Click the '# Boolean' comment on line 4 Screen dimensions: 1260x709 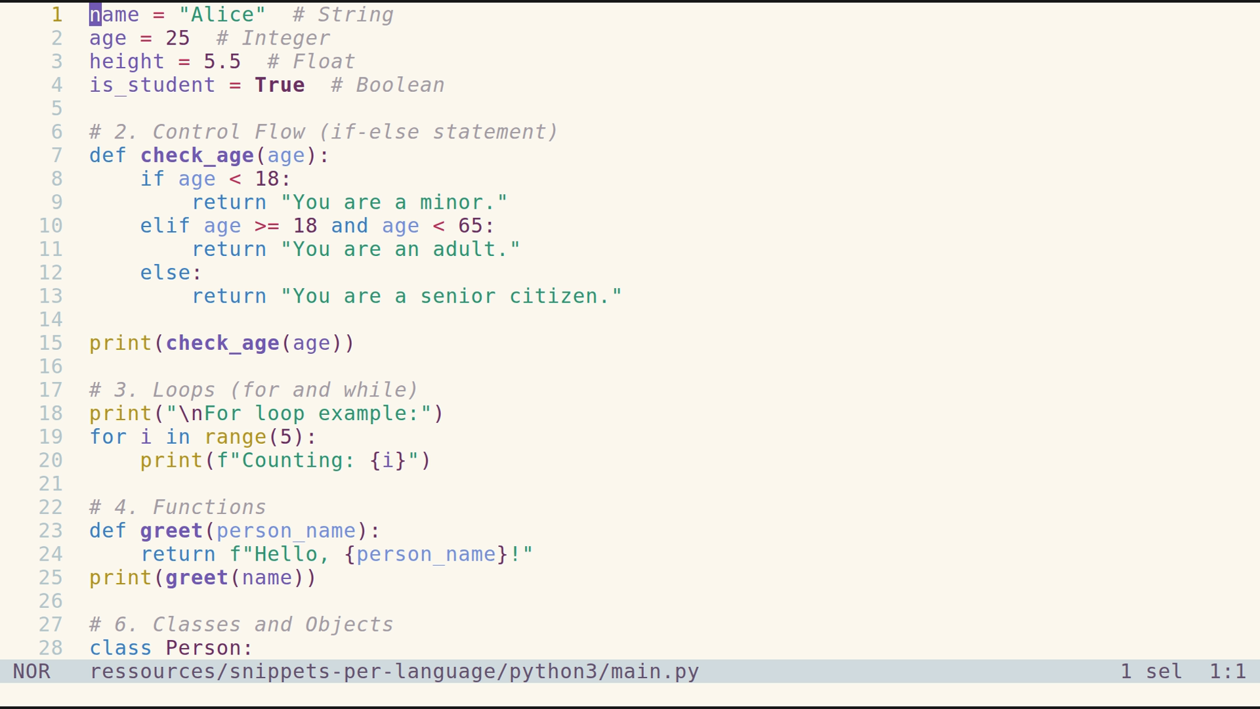(x=388, y=84)
